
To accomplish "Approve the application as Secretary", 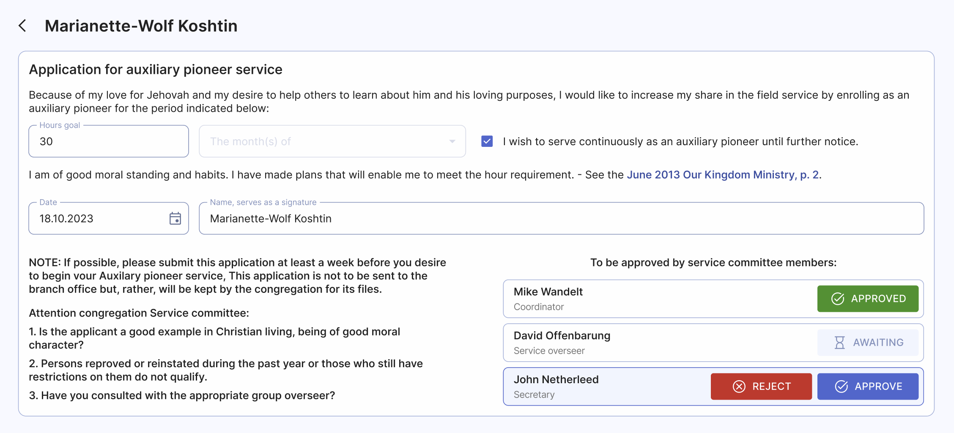I will [867, 386].
